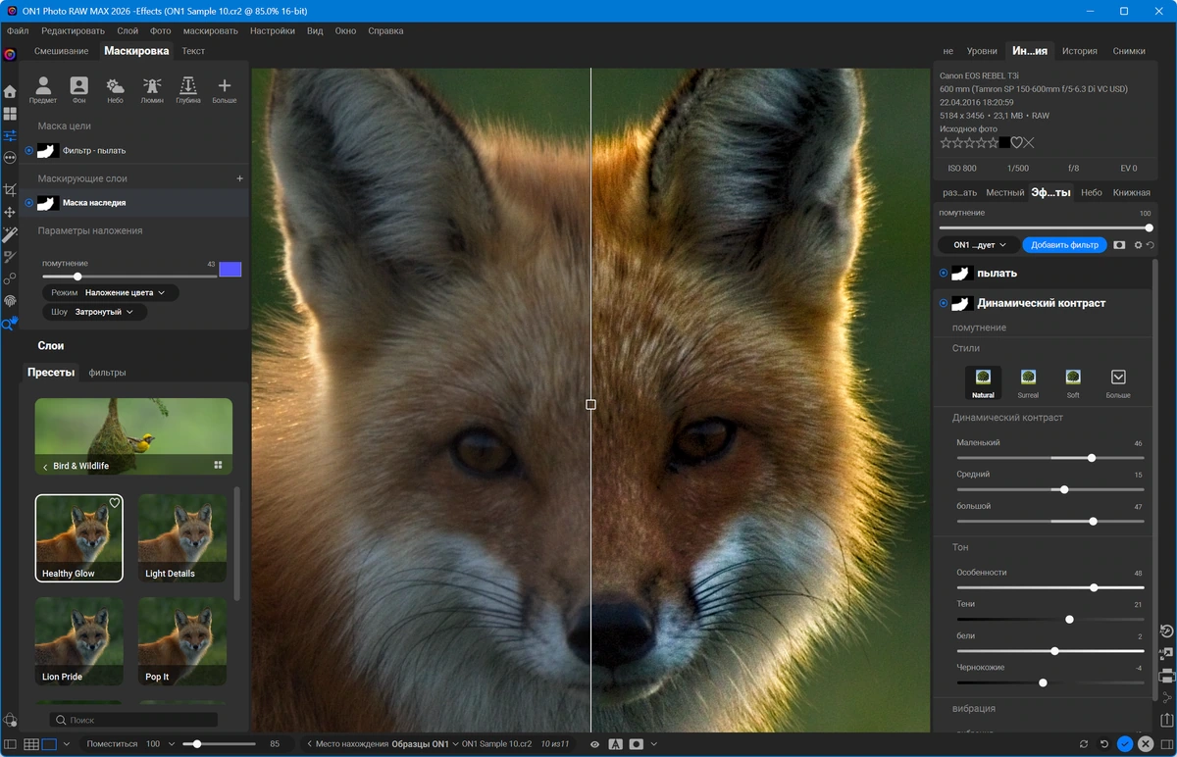Toggle visibility of Маска наследия layer
Viewport: 1177px width, 757px height.
(28, 203)
